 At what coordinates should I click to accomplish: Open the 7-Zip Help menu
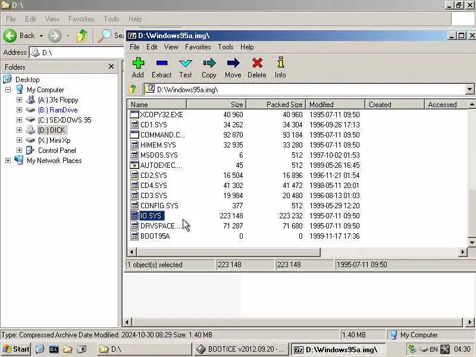tap(247, 47)
